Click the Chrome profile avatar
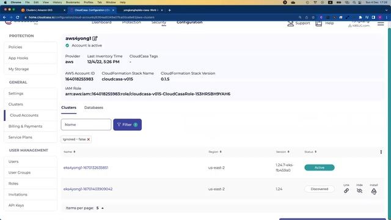The image size is (391, 220). [x=380, y=17]
